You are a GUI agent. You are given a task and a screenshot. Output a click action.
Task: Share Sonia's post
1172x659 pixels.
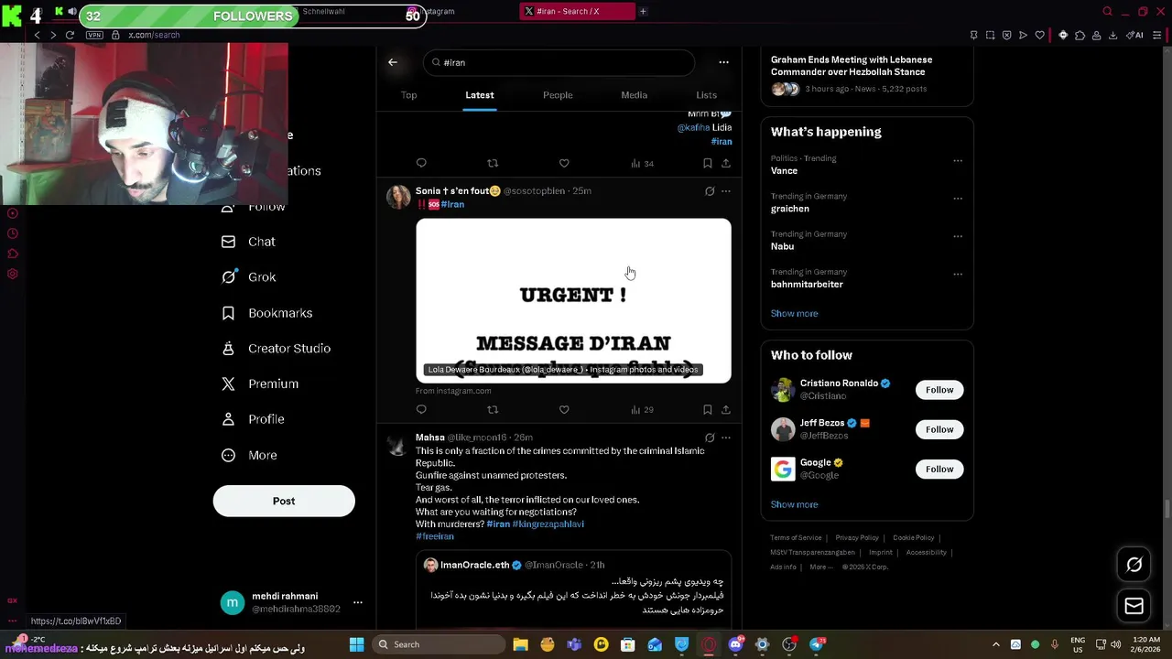click(725, 409)
